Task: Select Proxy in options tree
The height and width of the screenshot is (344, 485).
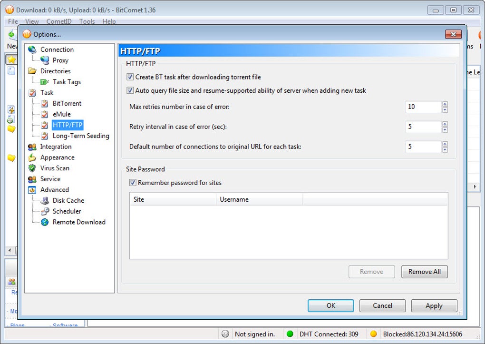Action: pyautogui.click(x=60, y=60)
